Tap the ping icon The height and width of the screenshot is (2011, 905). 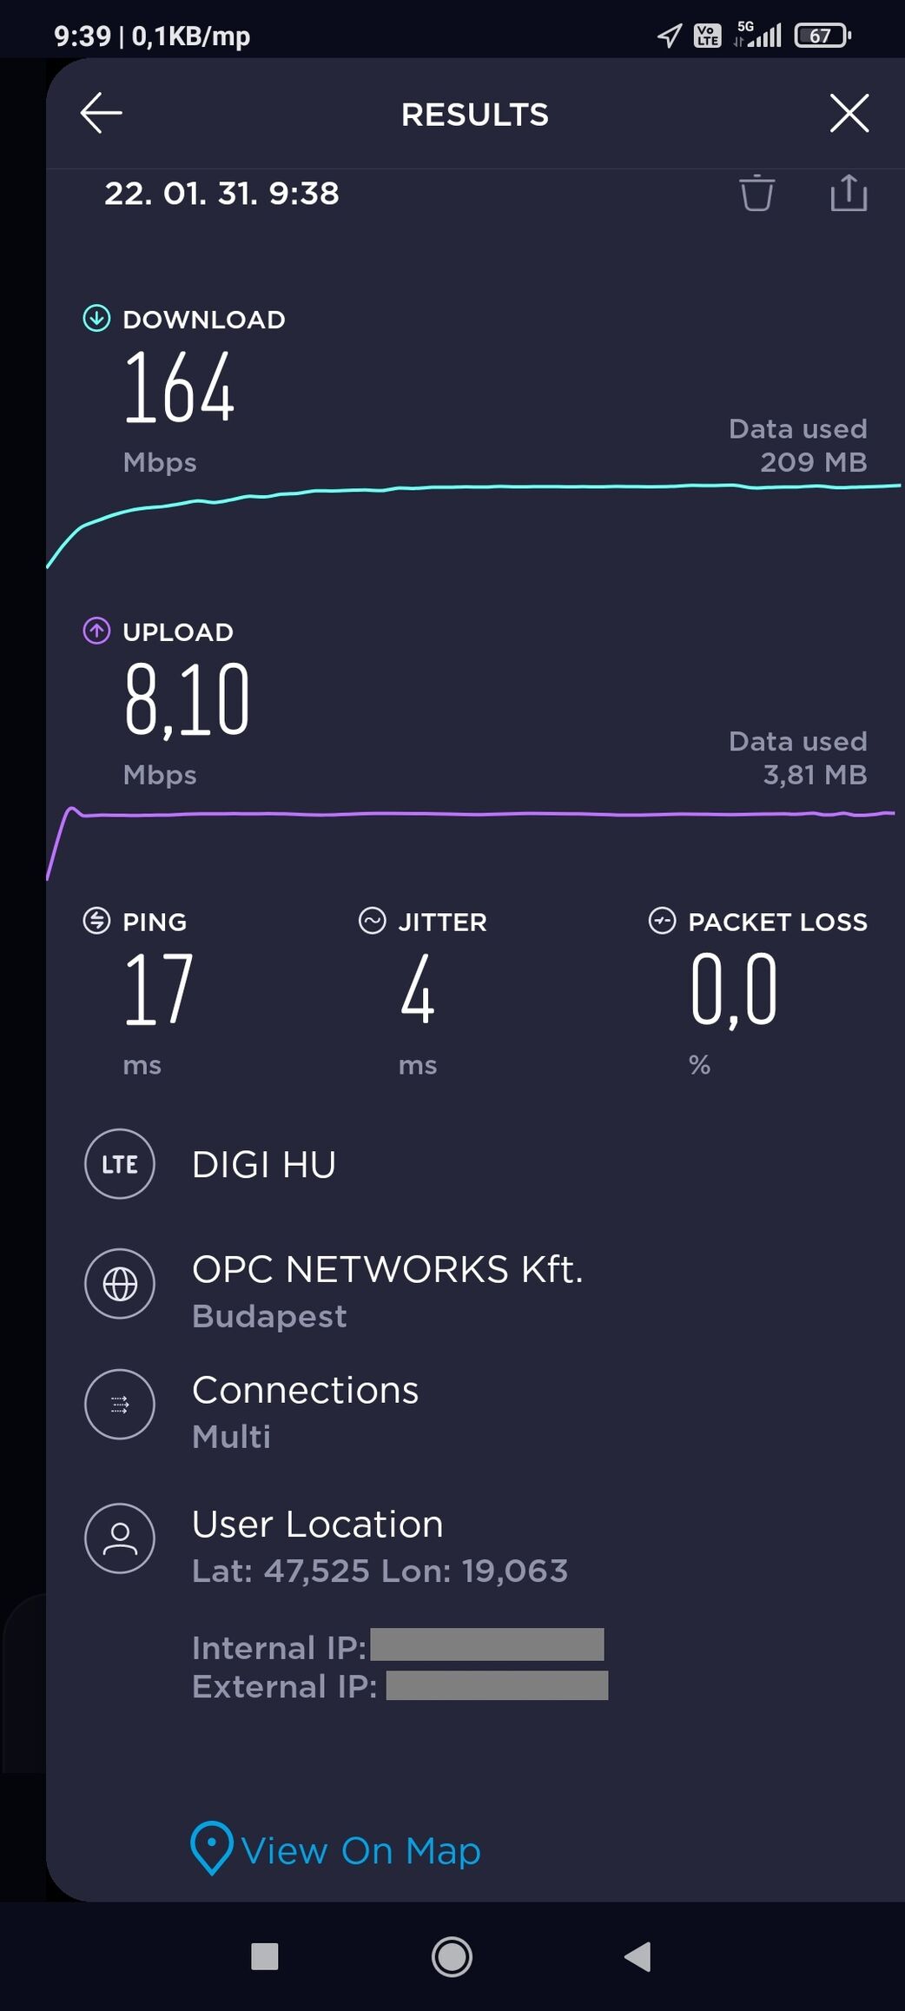tap(96, 921)
